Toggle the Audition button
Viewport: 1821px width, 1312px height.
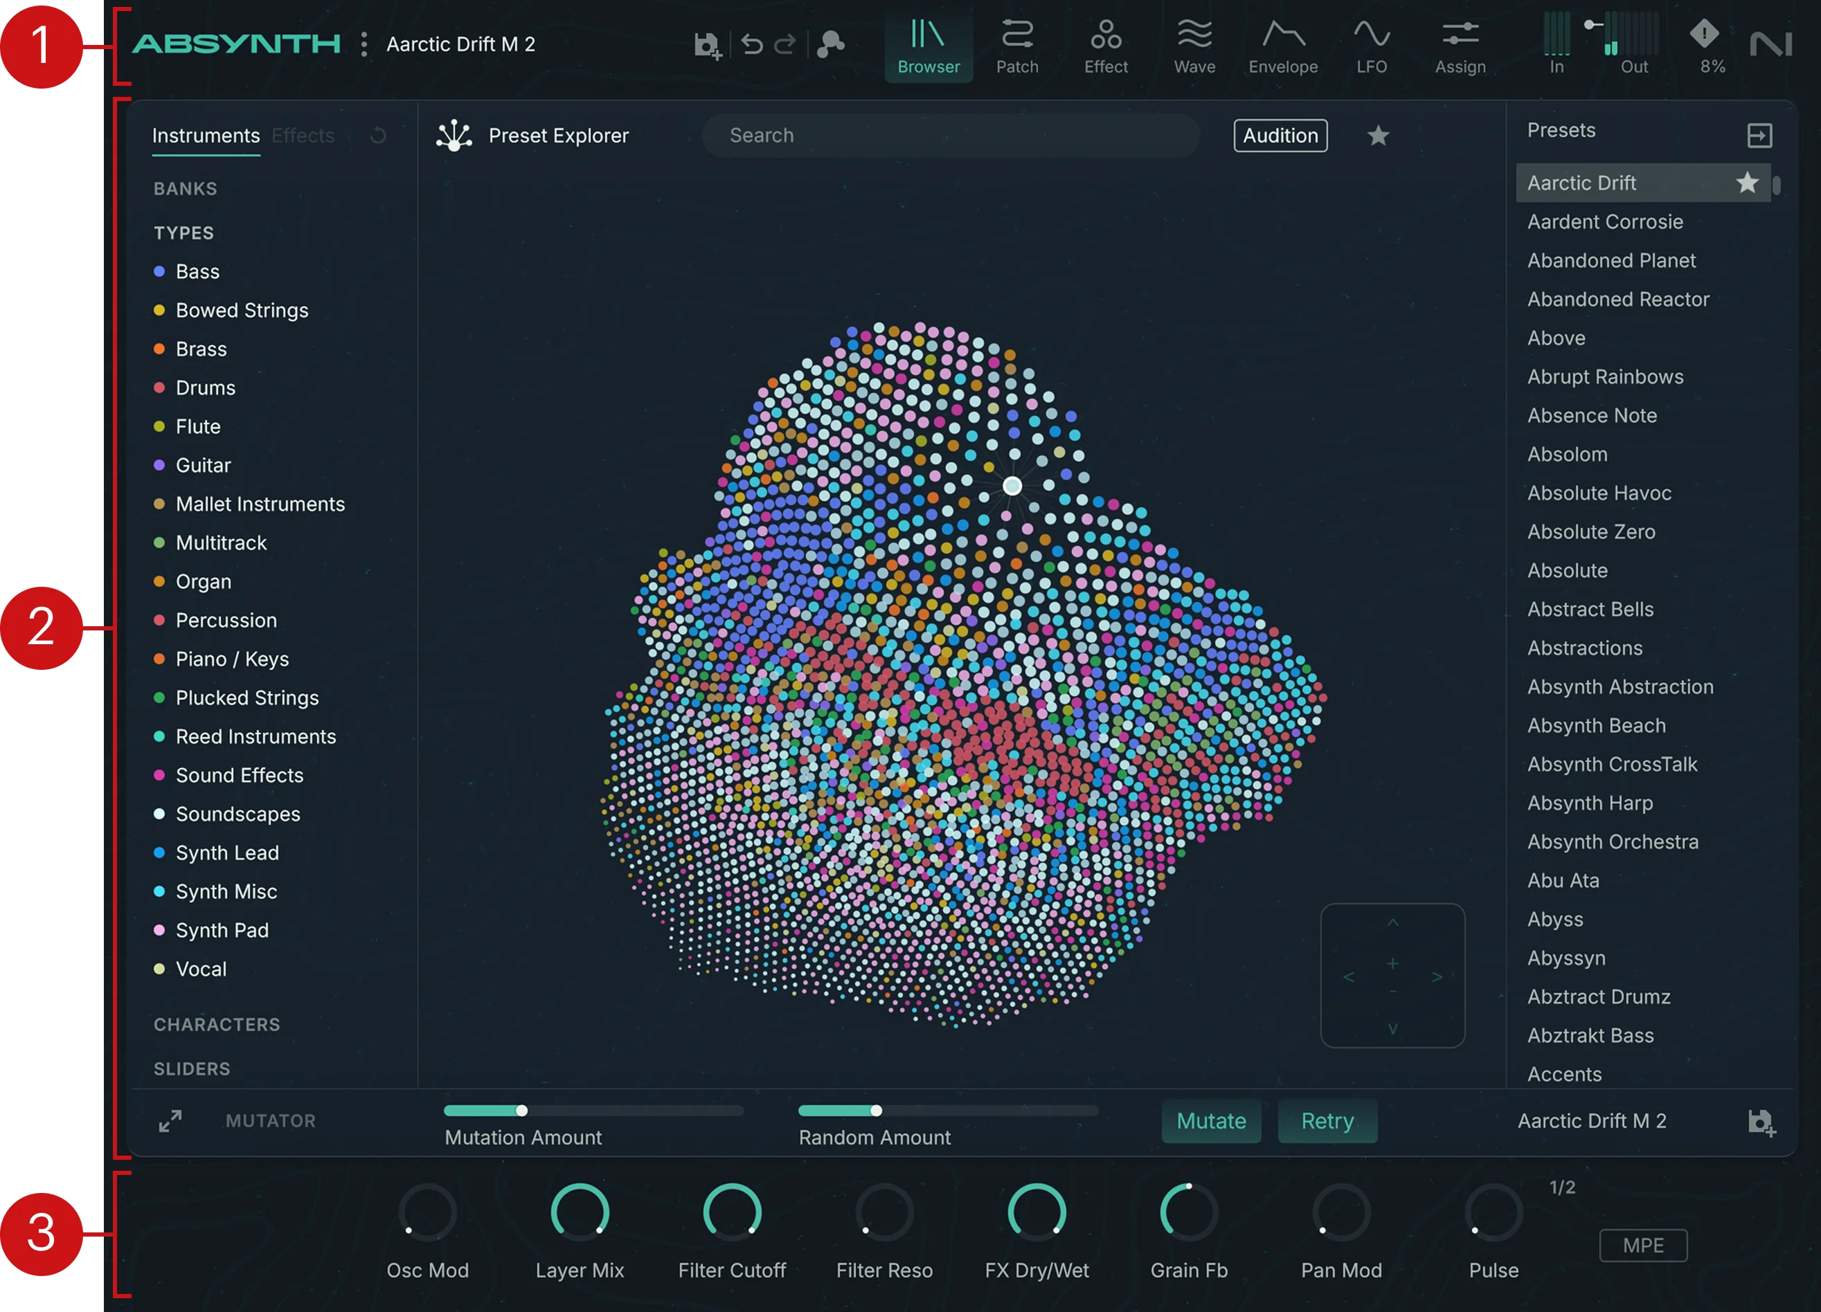(x=1280, y=136)
